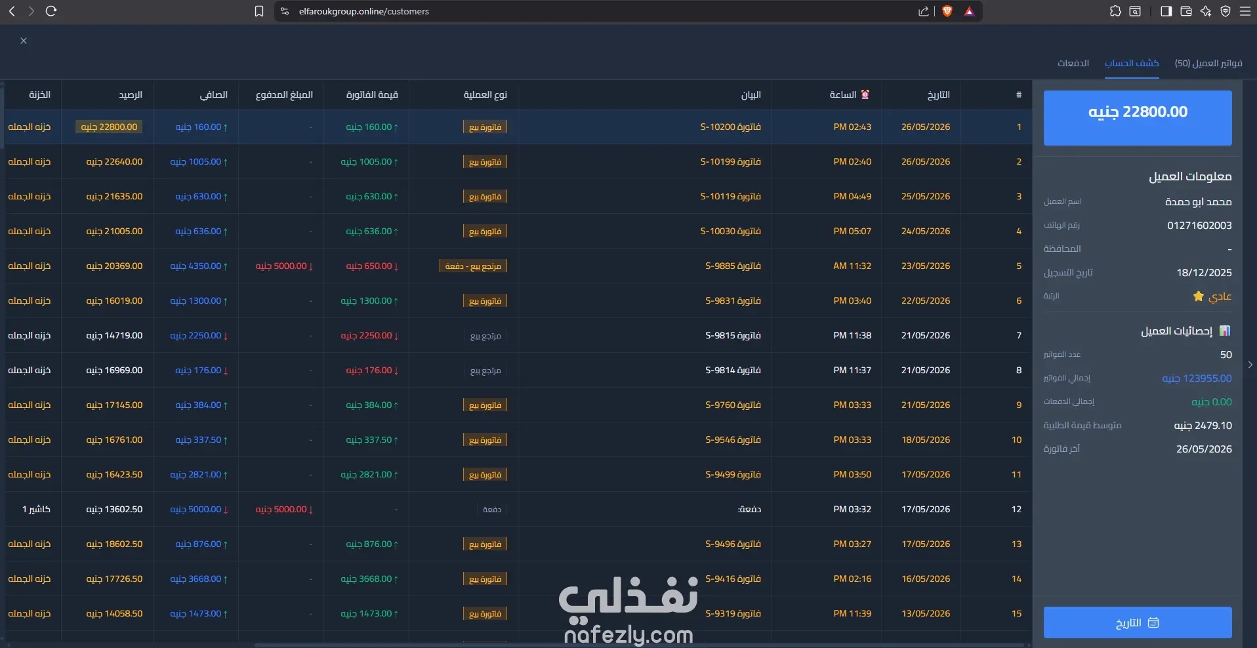1257x648 pixels.
Task: Click the chart icon beside customer statistics
Action: 1225,331
